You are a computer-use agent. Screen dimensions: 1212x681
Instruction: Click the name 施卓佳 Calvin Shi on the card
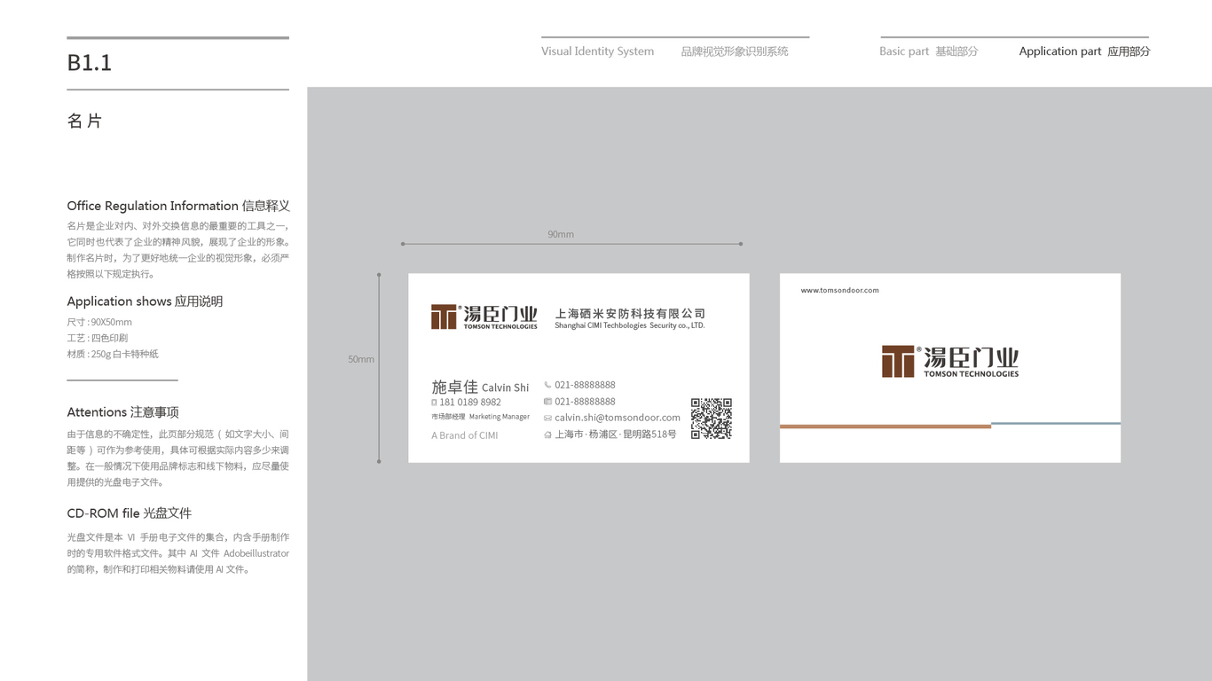click(x=480, y=387)
